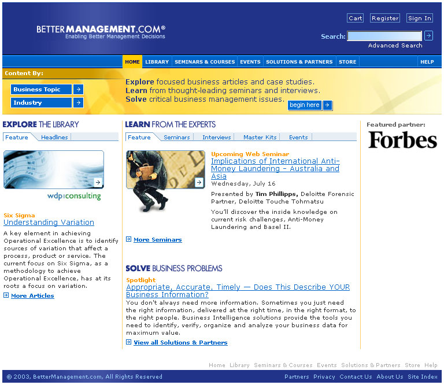
Task: Click footer Privacy link
Action: tap(324, 376)
